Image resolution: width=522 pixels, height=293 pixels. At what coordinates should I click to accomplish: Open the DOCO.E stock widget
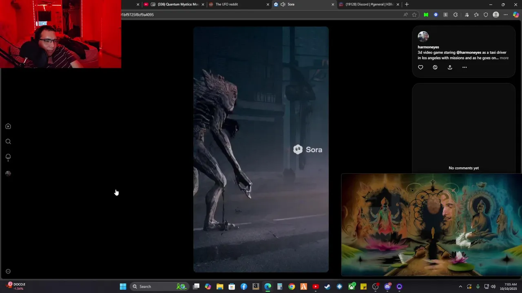click(x=16, y=286)
